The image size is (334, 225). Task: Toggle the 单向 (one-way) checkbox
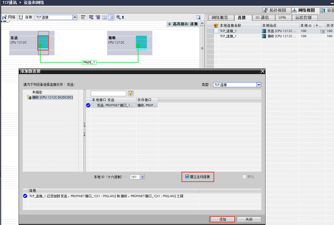tap(244, 177)
